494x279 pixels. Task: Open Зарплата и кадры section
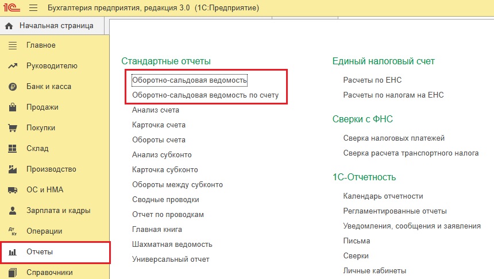(58, 210)
